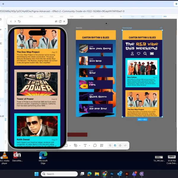This screenshot has height=178, width=178.
Task: Click the browser address bar URL
Action: coord(62,11)
